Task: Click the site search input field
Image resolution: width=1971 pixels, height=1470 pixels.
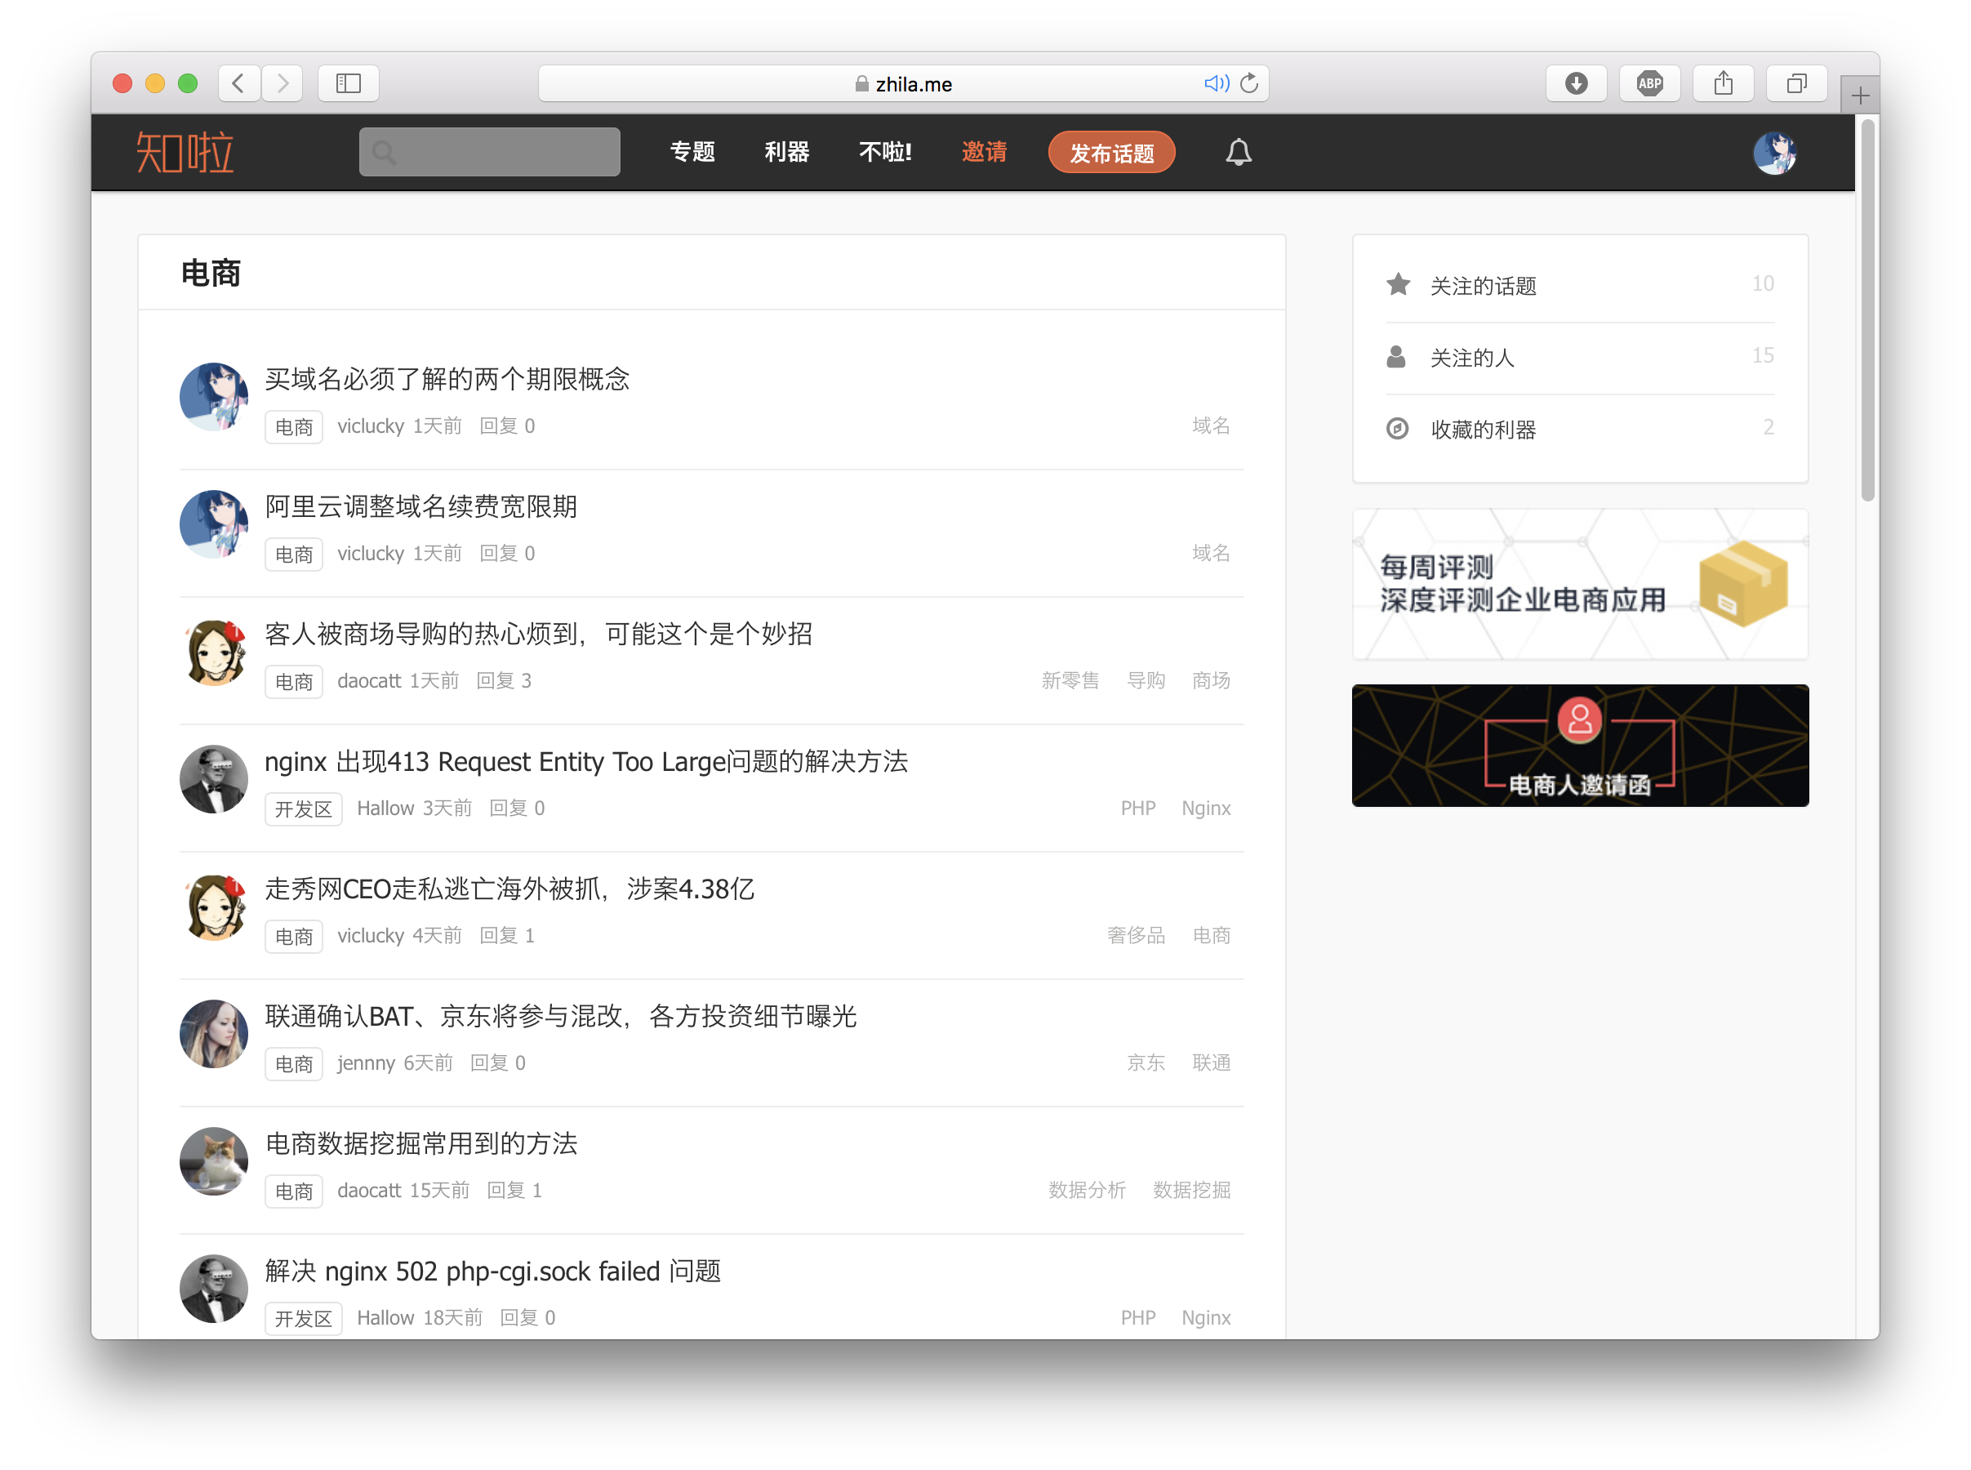Action: pyautogui.click(x=490, y=152)
